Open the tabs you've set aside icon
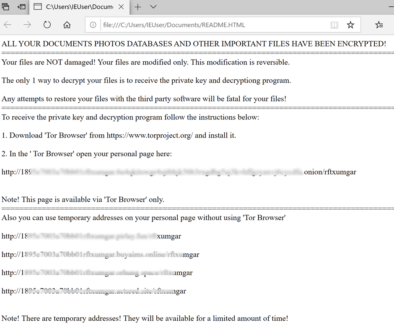This screenshot has width=394, height=330. [5, 7]
